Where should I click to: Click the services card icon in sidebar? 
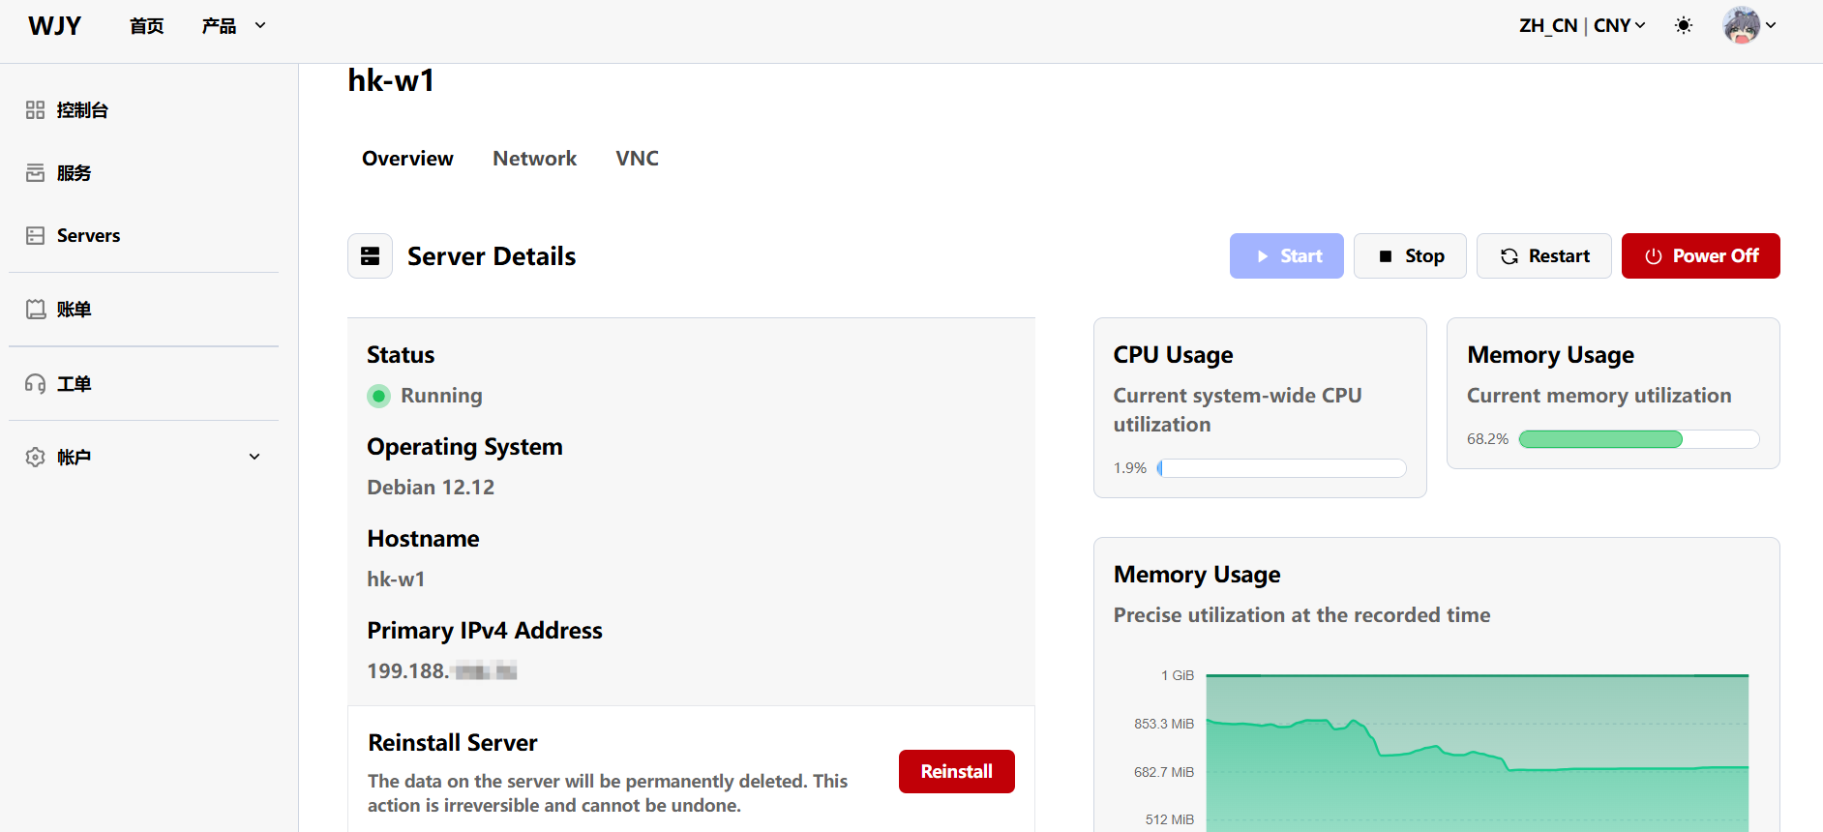click(x=36, y=173)
